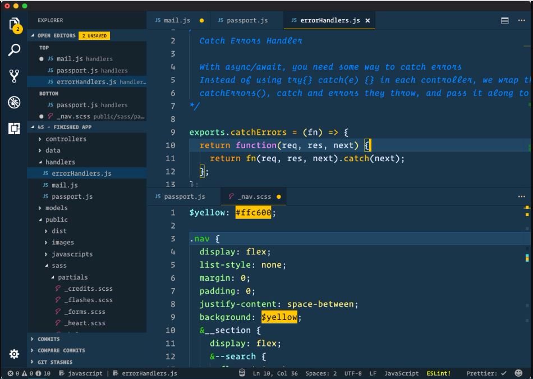Open more actions menu of top editor
Viewport: 533px width, 379px height.
(521, 20)
